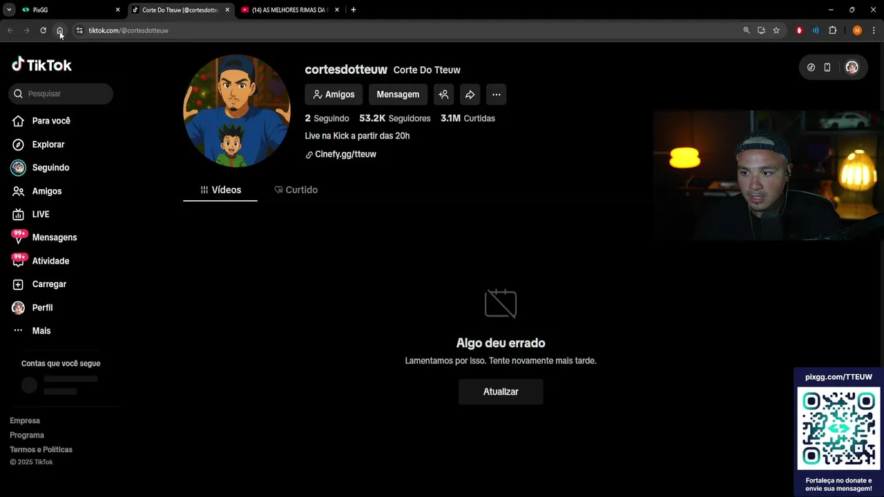Bookmark this page with star icon
Viewport: 884px width, 497px height.
pyautogui.click(x=776, y=30)
